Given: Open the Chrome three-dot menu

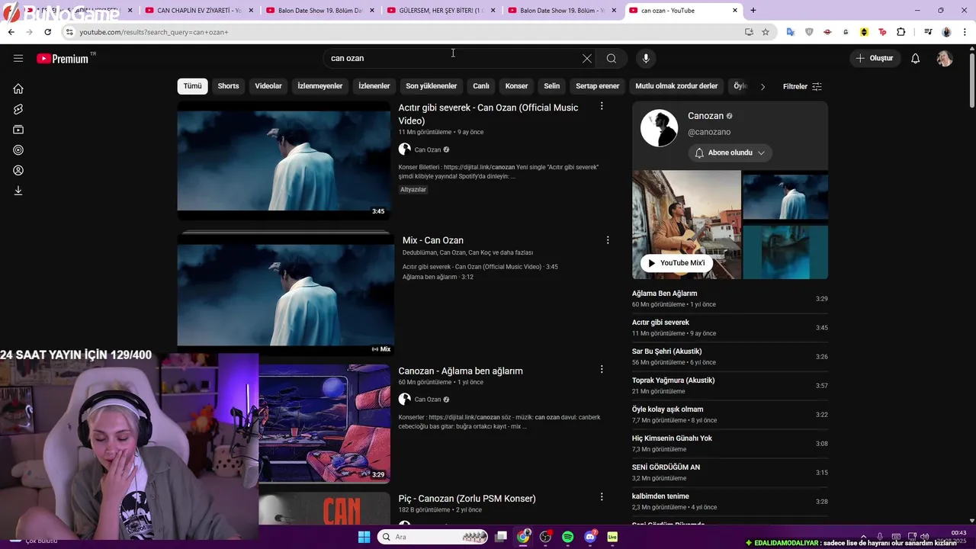Looking at the screenshot, I should pyautogui.click(x=965, y=32).
